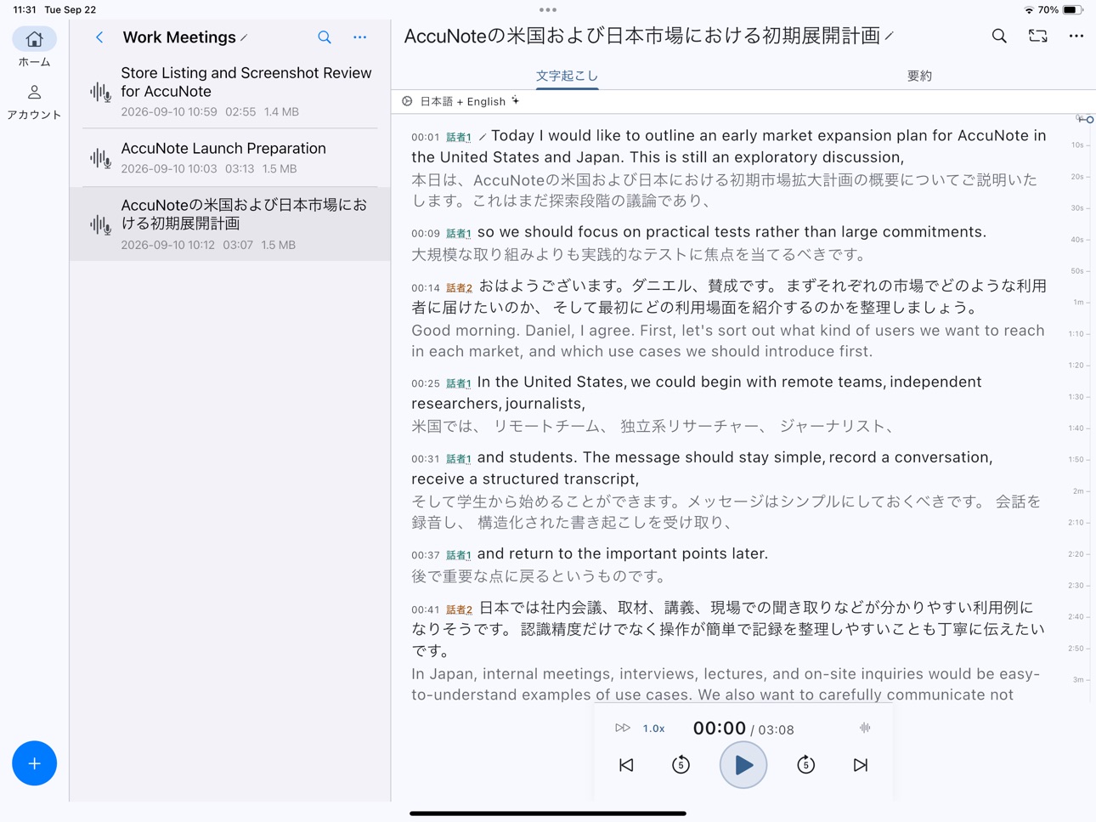Add a new recording with plus button

34,763
